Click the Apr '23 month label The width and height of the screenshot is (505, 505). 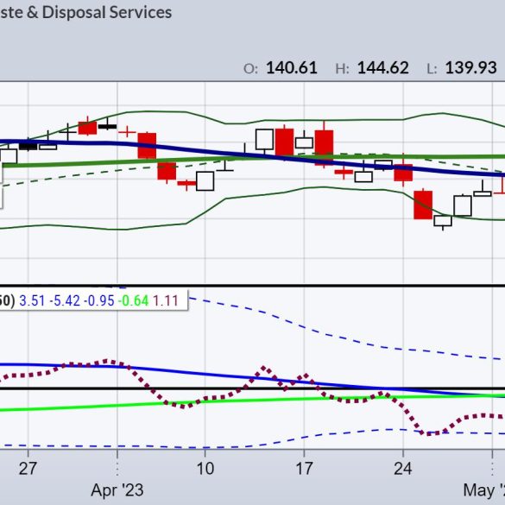click(117, 490)
